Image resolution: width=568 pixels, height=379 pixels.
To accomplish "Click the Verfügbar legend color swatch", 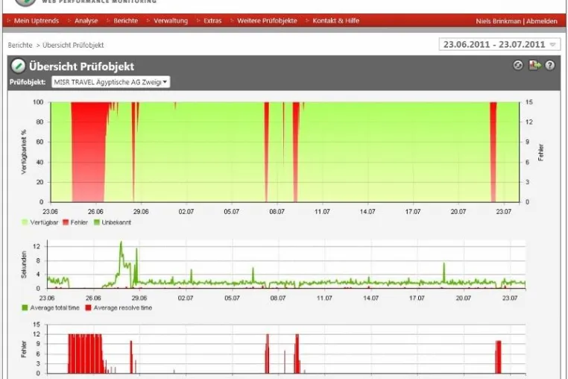I will click(25, 222).
